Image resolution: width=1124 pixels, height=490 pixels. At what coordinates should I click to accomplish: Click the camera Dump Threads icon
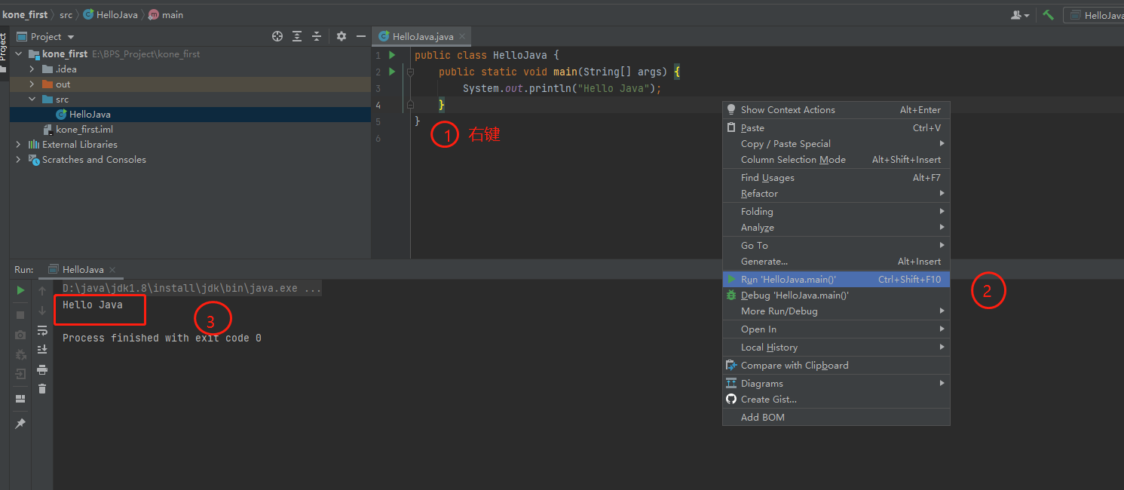click(20, 335)
